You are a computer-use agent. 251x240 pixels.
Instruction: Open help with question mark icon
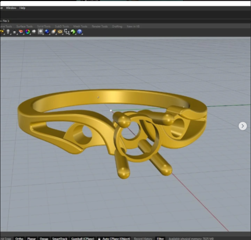(79, 32)
